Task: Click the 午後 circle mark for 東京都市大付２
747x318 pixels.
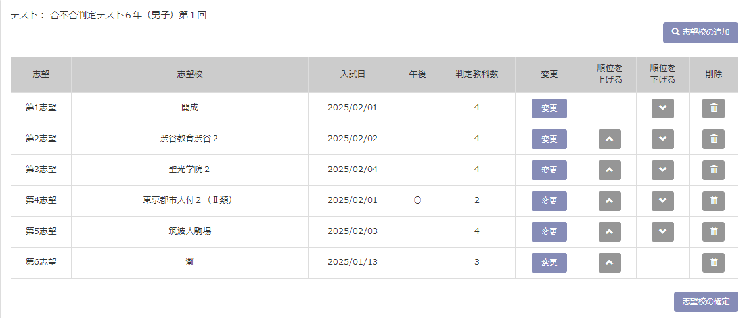Action: click(x=417, y=201)
